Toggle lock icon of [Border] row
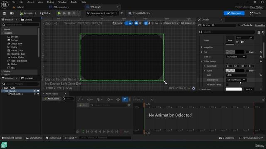 tap(35, 91)
